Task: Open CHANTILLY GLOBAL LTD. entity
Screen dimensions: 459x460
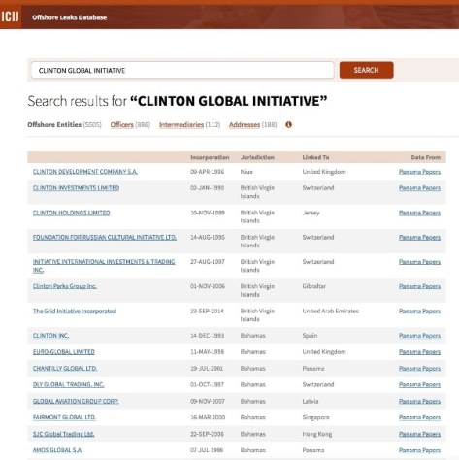Action: [65, 369]
